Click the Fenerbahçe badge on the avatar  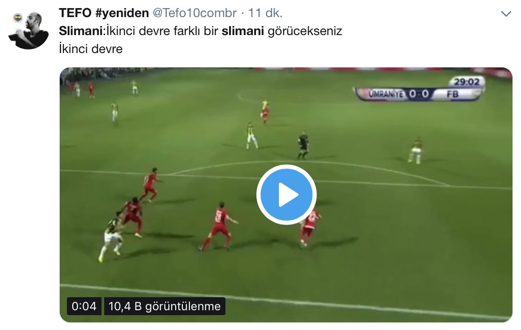[x=18, y=18]
